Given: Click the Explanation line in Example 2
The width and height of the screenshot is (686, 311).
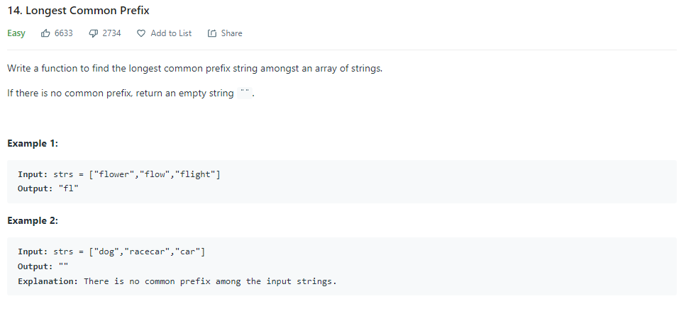Looking at the screenshot, I should [177, 281].
